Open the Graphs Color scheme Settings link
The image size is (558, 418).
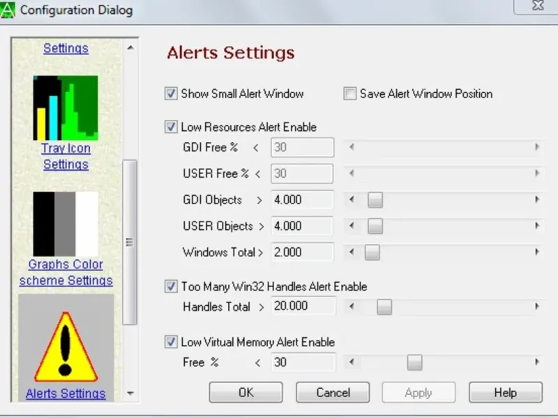[x=66, y=272]
